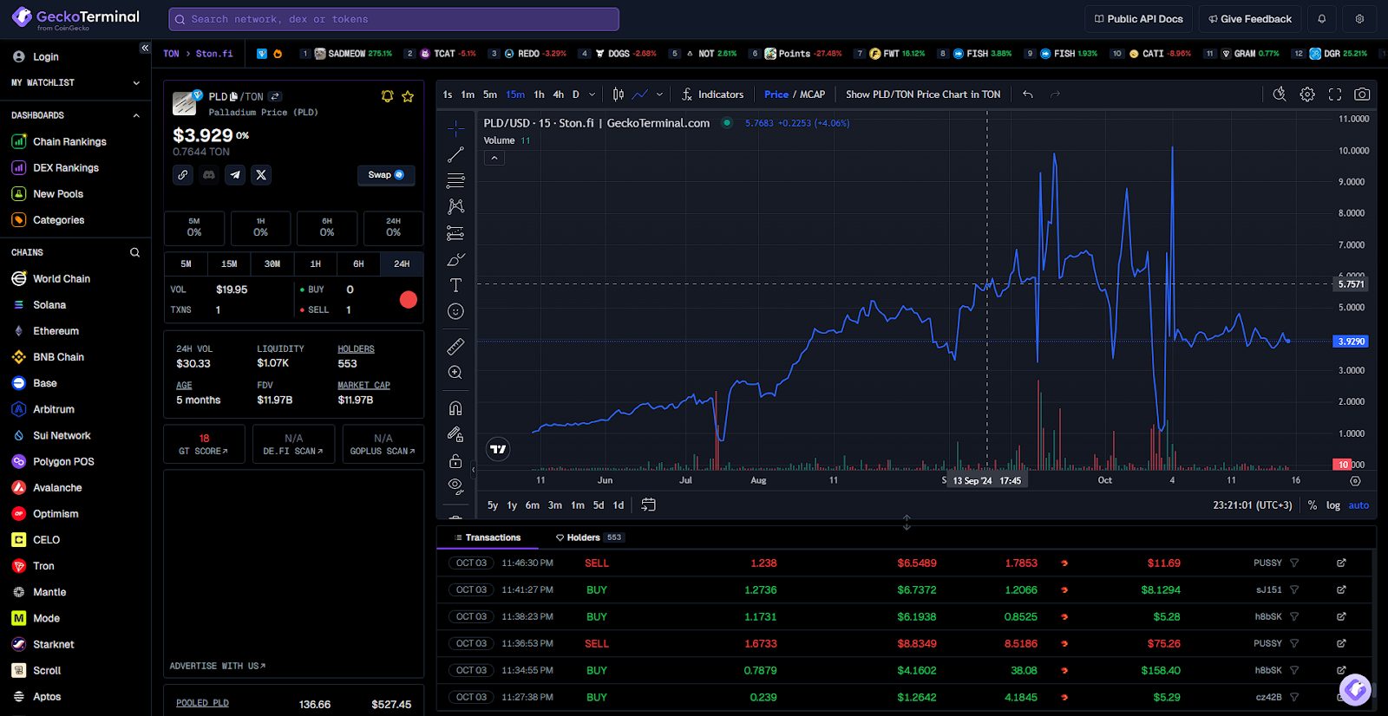Lock all drawing tools
The height and width of the screenshot is (716, 1388).
point(455,461)
